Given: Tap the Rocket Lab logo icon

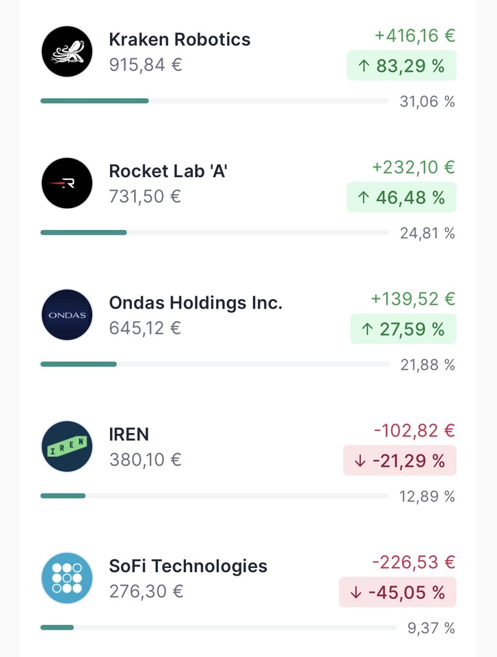Looking at the screenshot, I should coord(66,183).
